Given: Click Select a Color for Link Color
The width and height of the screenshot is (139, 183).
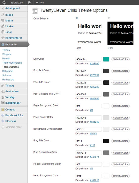Looking at the screenshot, I should 121,59.
